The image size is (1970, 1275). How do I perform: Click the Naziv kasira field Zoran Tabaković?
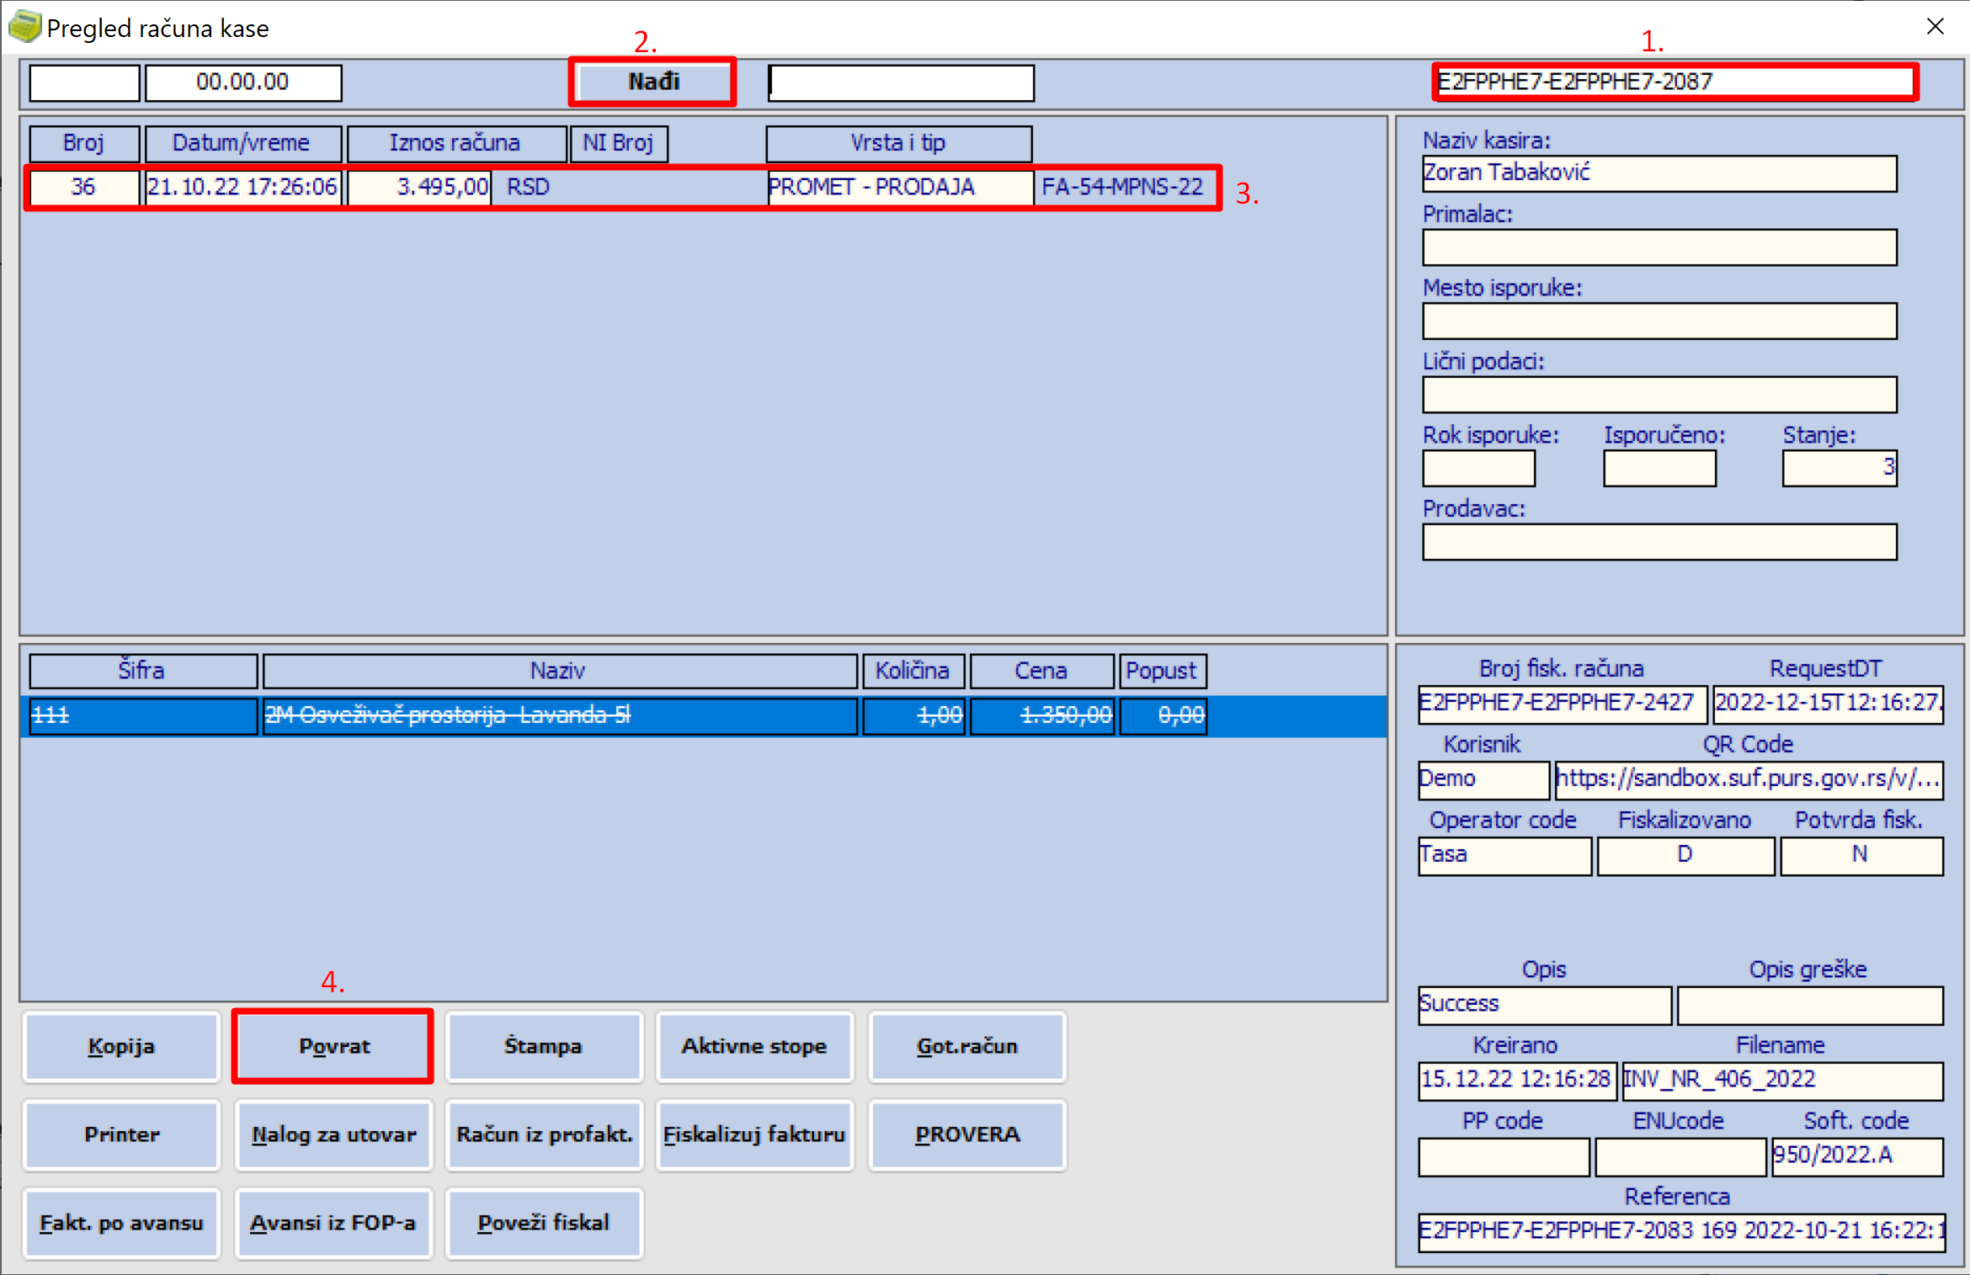1659,173
